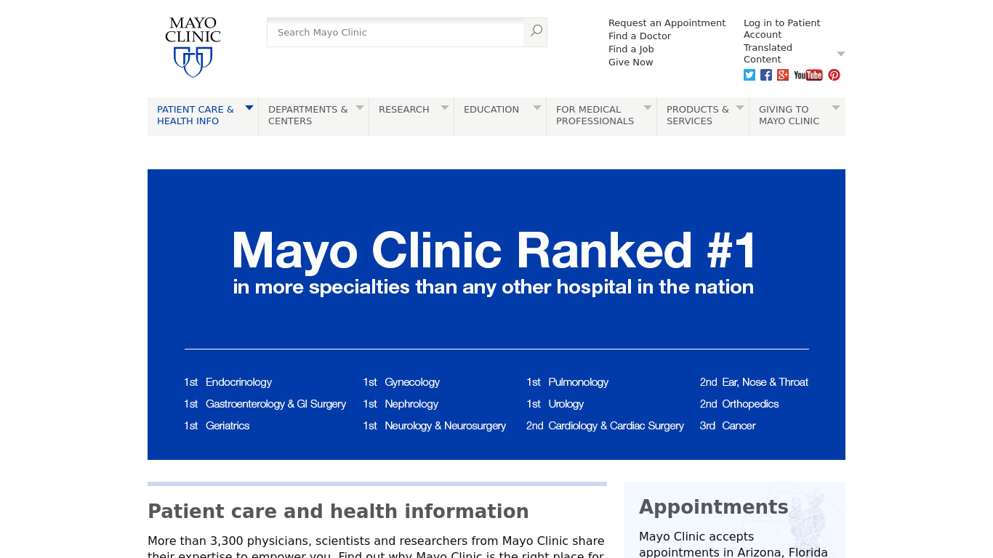Image resolution: width=993 pixels, height=558 pixels.
Task: Open the Education menu
Action: 491,110
